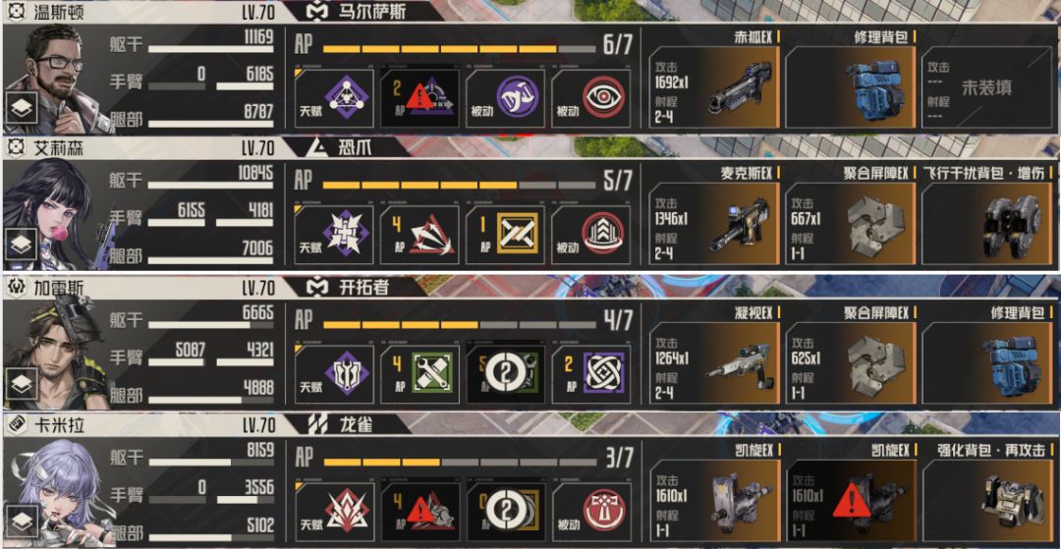Click 卡米拉's red 天赋 talent icon
This screenshot has height=549, width=1061.
click(334, 512)
